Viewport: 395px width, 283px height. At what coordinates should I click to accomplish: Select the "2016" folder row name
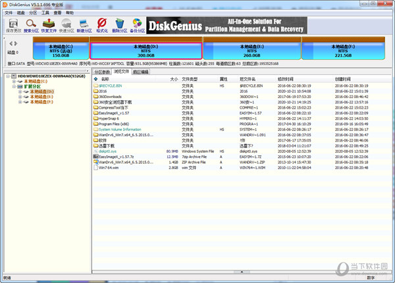(103, 91)
